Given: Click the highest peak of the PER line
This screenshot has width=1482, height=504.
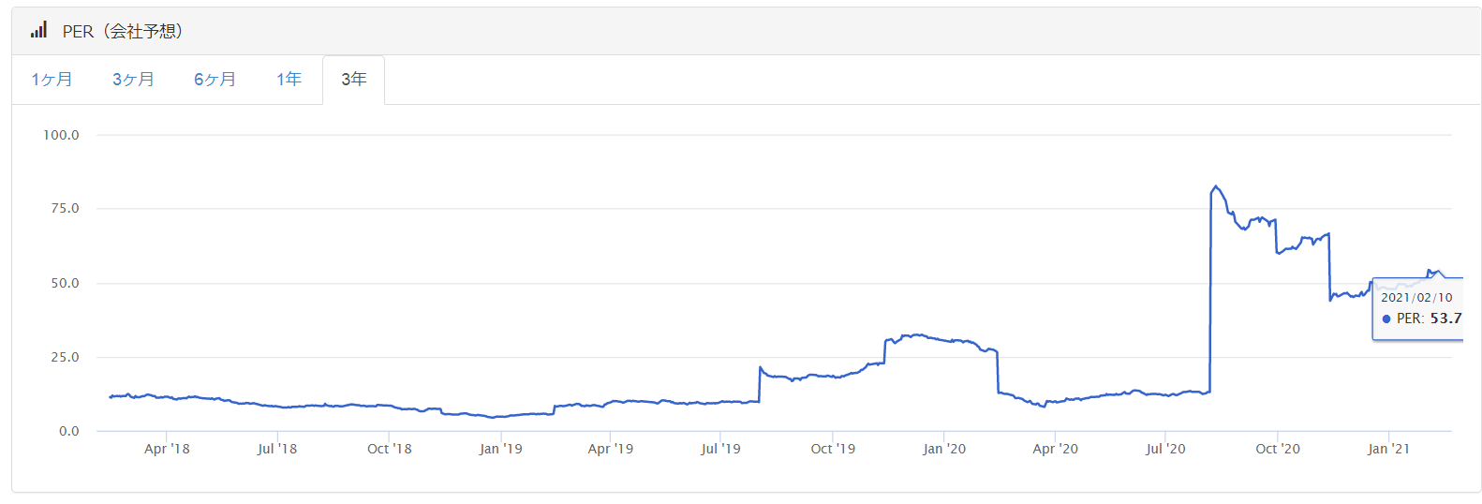Looking at the screenshot, I should tap(1215, 186).
